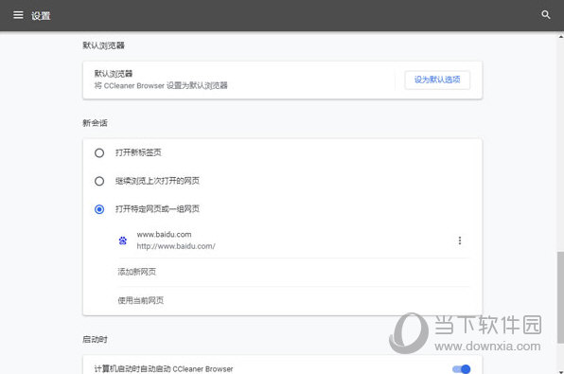Click the 新会话 section heading
Screen dimensions: 564x374
point(95,123)
